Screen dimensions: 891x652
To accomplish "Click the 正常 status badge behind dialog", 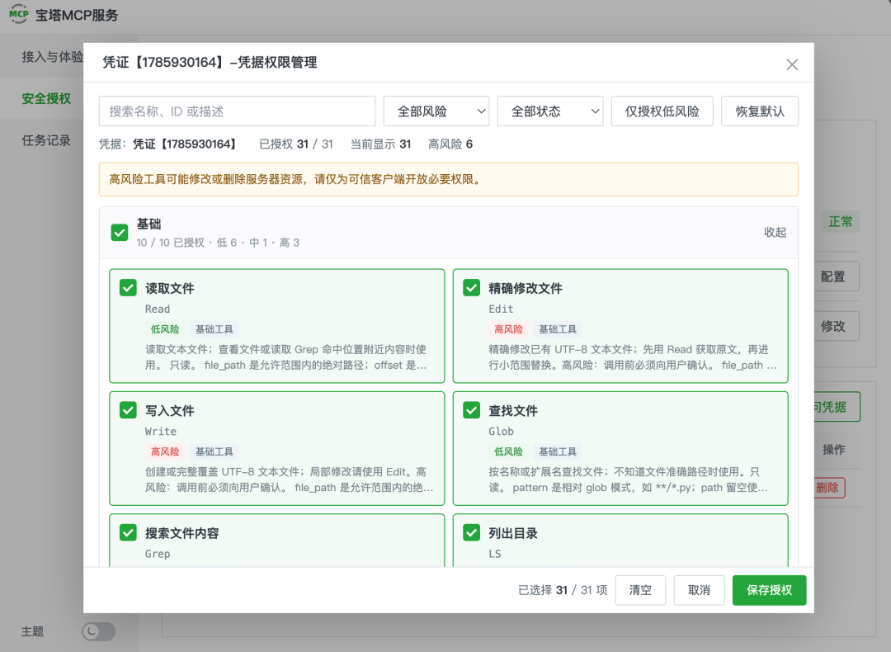I will 841,221.
